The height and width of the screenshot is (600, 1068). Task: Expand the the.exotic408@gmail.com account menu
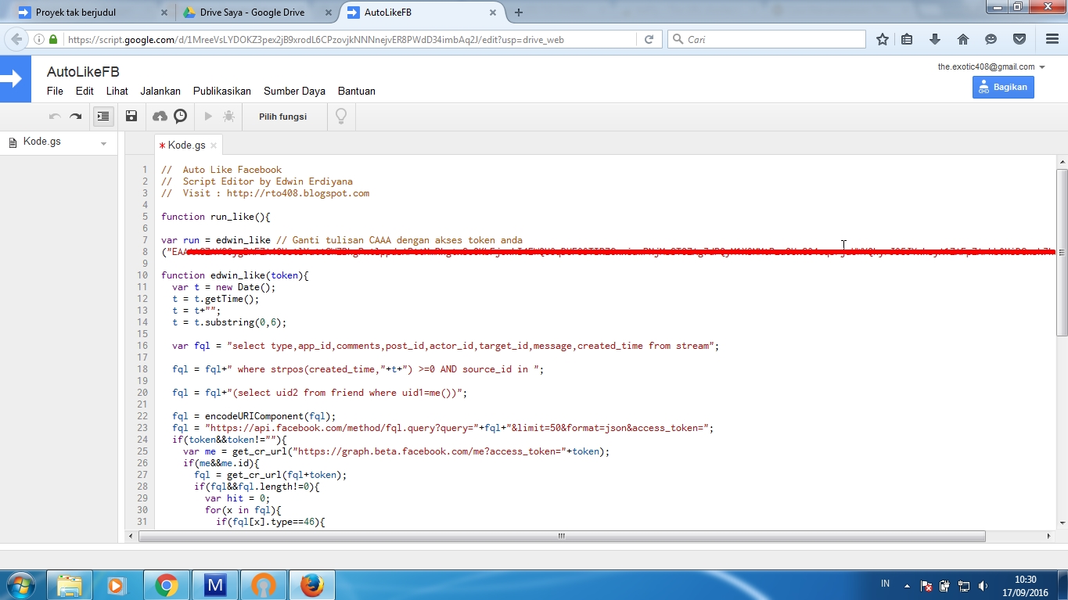tap(991, 66)
